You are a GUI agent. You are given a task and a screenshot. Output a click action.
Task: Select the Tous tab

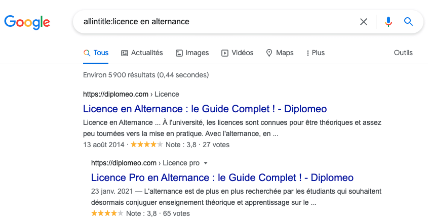coord(96,53)
